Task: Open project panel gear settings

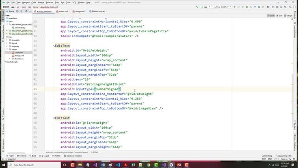Action: pyautogui.click(x=26, y=11)
